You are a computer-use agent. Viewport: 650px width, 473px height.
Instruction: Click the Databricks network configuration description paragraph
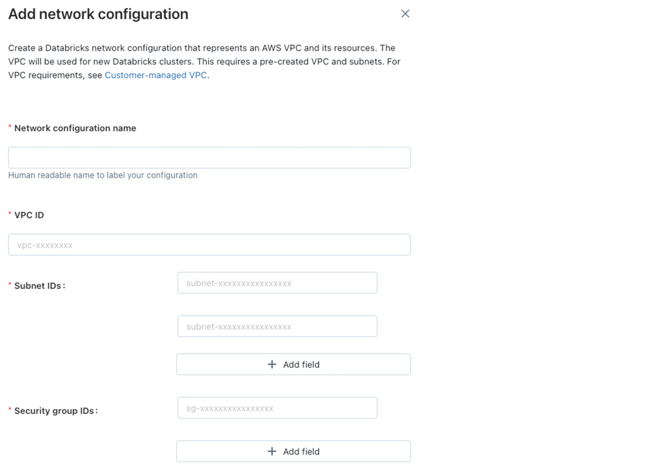(x=204, y=62)
